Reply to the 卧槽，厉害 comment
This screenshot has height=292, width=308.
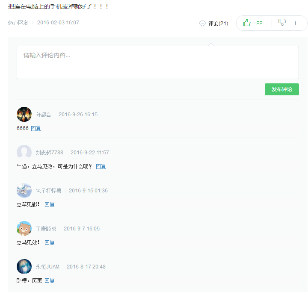point(50,281)
